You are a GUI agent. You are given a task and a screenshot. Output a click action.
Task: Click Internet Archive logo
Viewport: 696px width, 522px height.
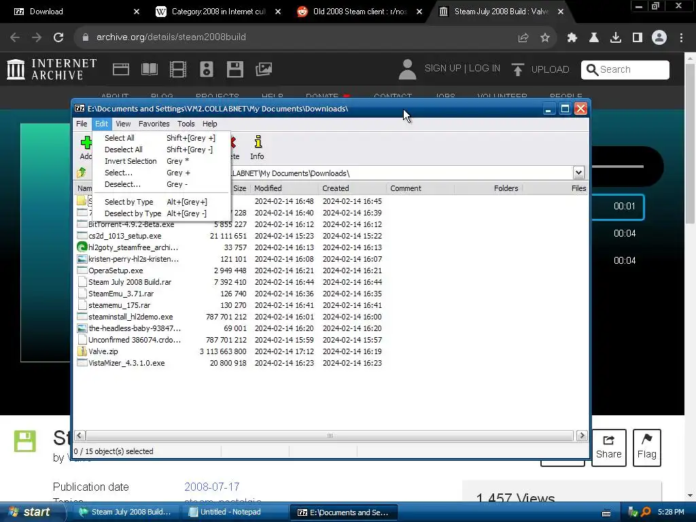[x=52, y=70]
